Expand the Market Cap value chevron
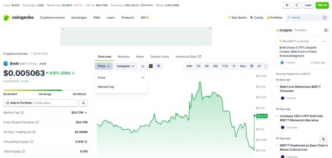332x158 pixels. [86, 113]
